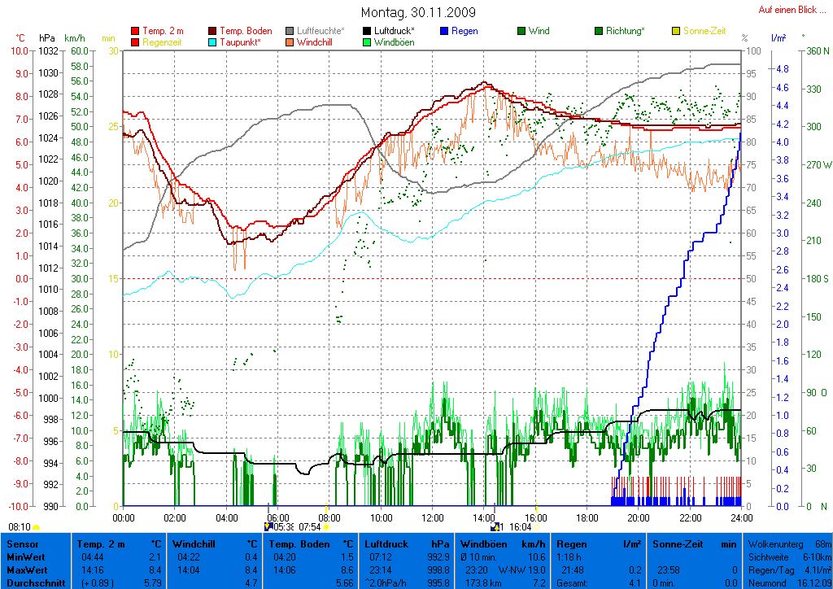Click the 'Regenzeit' legend label

tap(165, 42)
